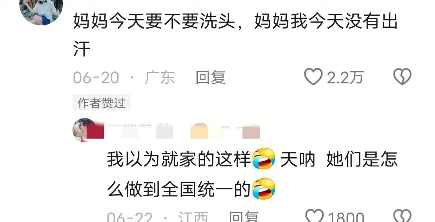Screen dimensions: 435x222
Task: Click the crying-laugh emoji after 这样
Action: pyautogui.click(x=263, y=158)
